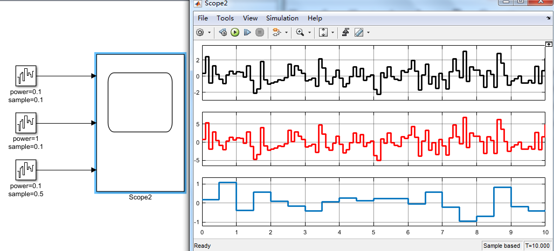This screenshot has height=251, width=554.
Task: Select the power=1 sample=0.1 noise block
Action: click(26, 123)
